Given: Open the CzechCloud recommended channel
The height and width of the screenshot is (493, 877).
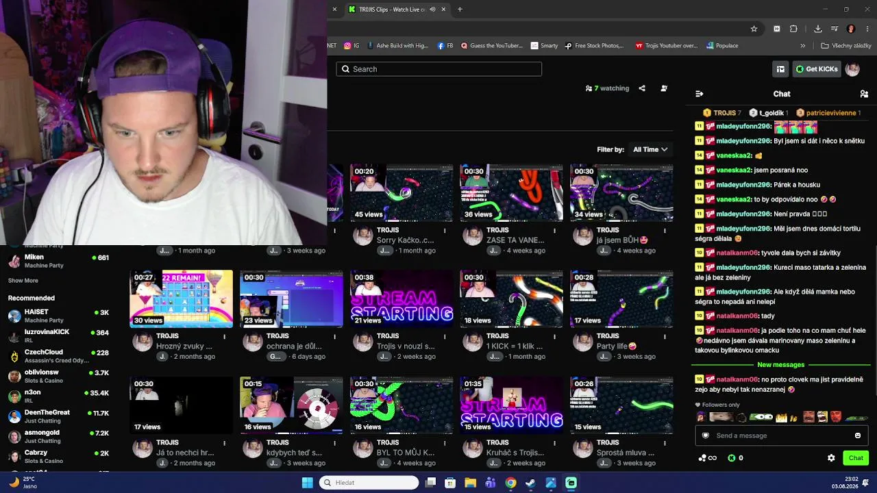Looking at the screenshot, I should [58, 356].
